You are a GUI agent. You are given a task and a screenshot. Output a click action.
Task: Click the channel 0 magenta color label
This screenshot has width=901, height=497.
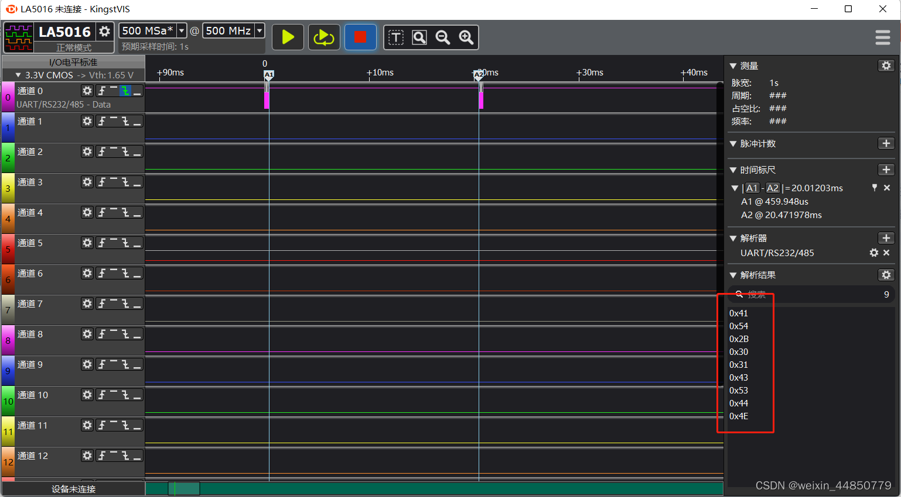tap(8, 97)
